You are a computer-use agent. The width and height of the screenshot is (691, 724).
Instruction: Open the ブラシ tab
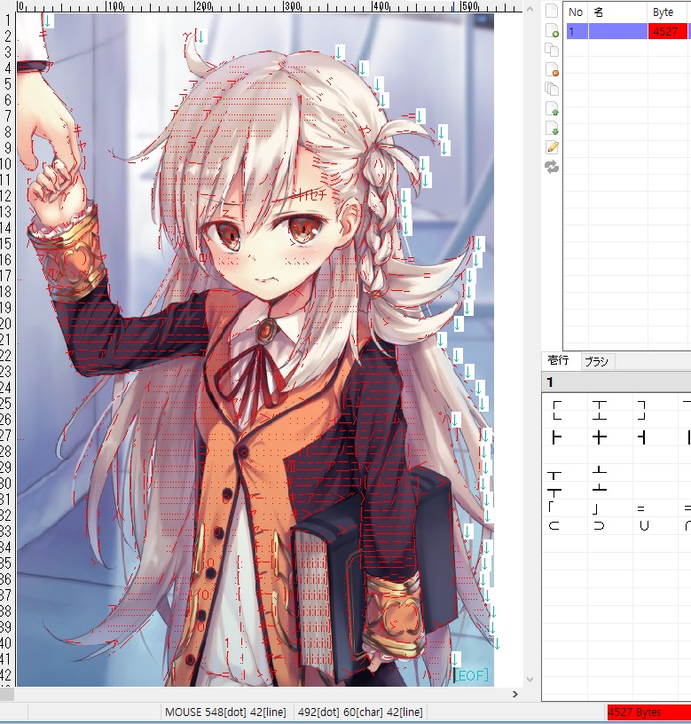[596, 361]
